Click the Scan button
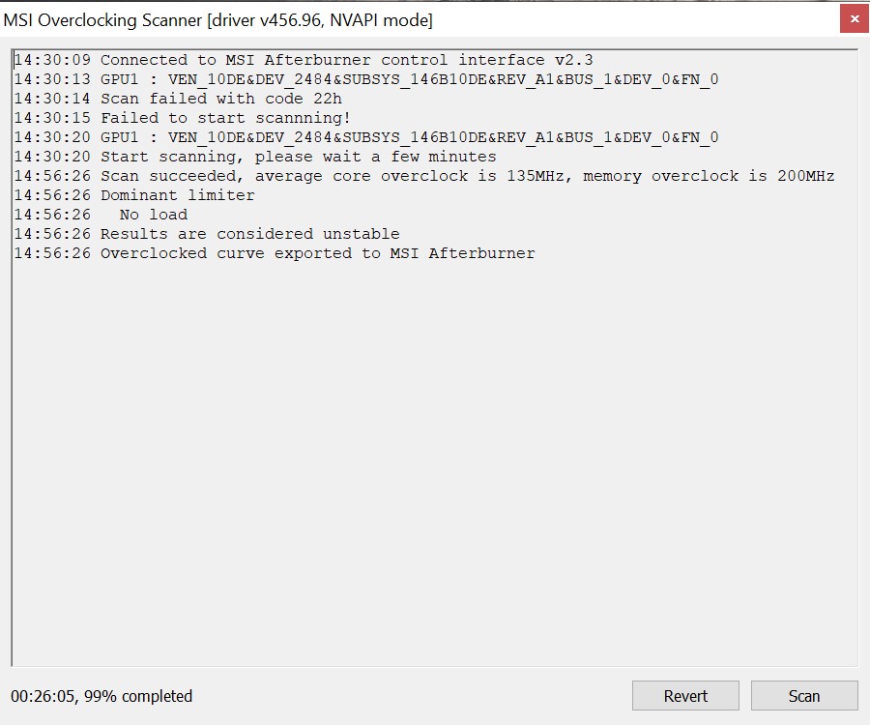The height and width of the screenshot is (725, 870). (803, 696)
